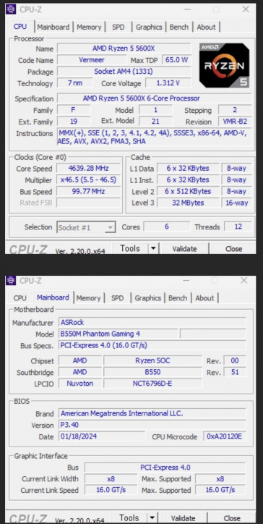Close the top CPU-Z window with X
This screenshot has height=524, width=263.
pos(246,9)
